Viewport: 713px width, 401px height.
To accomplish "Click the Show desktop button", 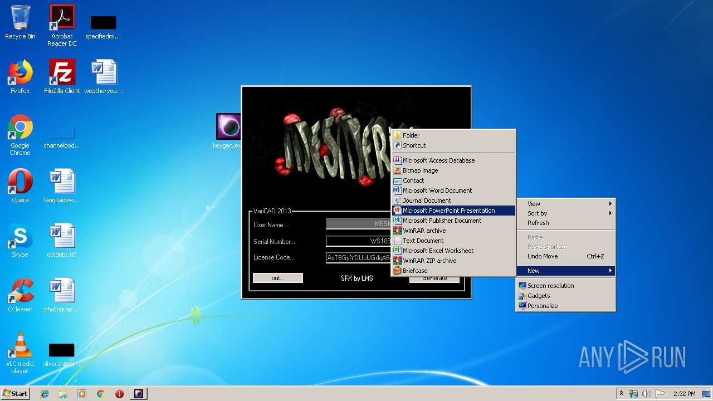I will tap(706, 394).
